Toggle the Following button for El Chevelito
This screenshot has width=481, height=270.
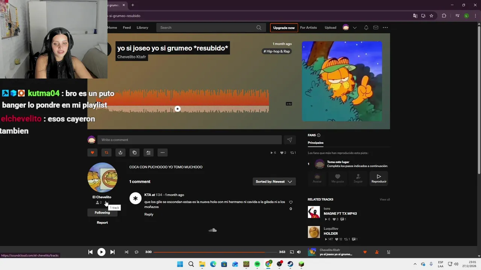pyautogui.click(x=102, y=213)
